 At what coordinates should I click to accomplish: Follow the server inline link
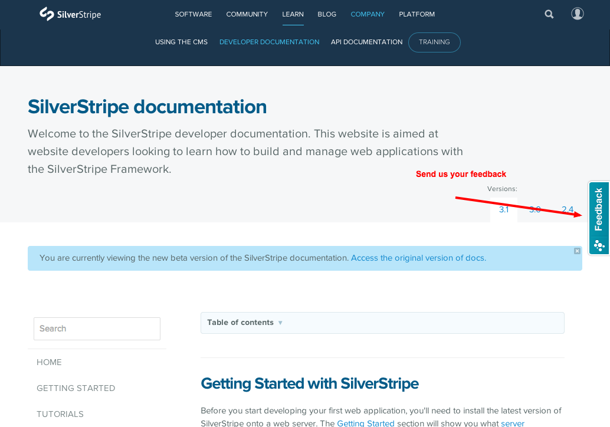point(513,423)
